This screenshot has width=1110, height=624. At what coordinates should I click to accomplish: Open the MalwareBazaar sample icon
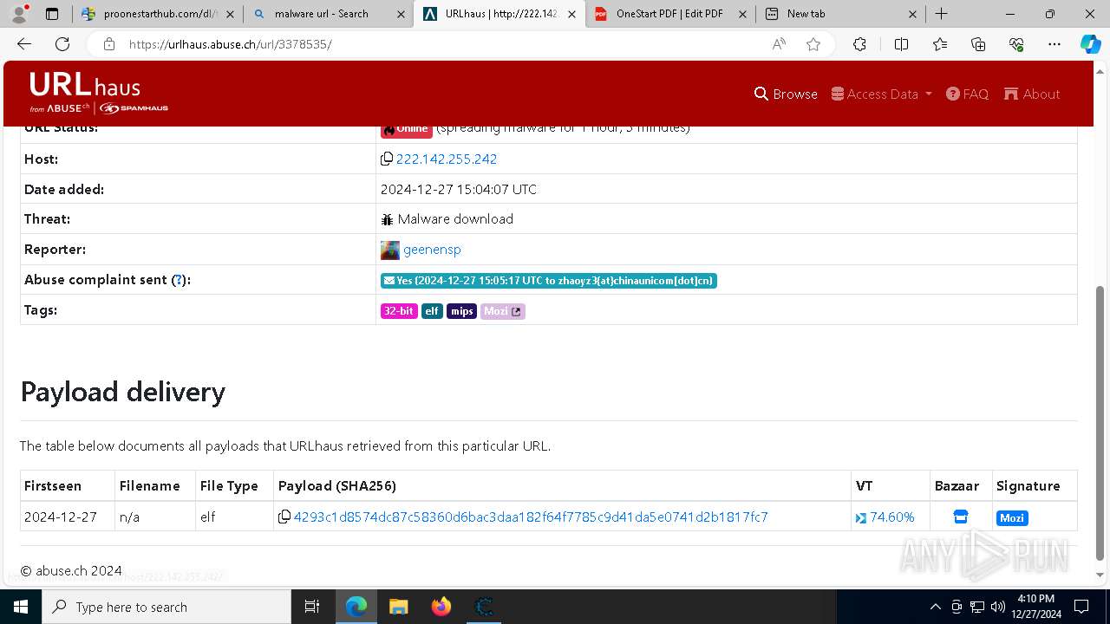click(x=960, y=517)
